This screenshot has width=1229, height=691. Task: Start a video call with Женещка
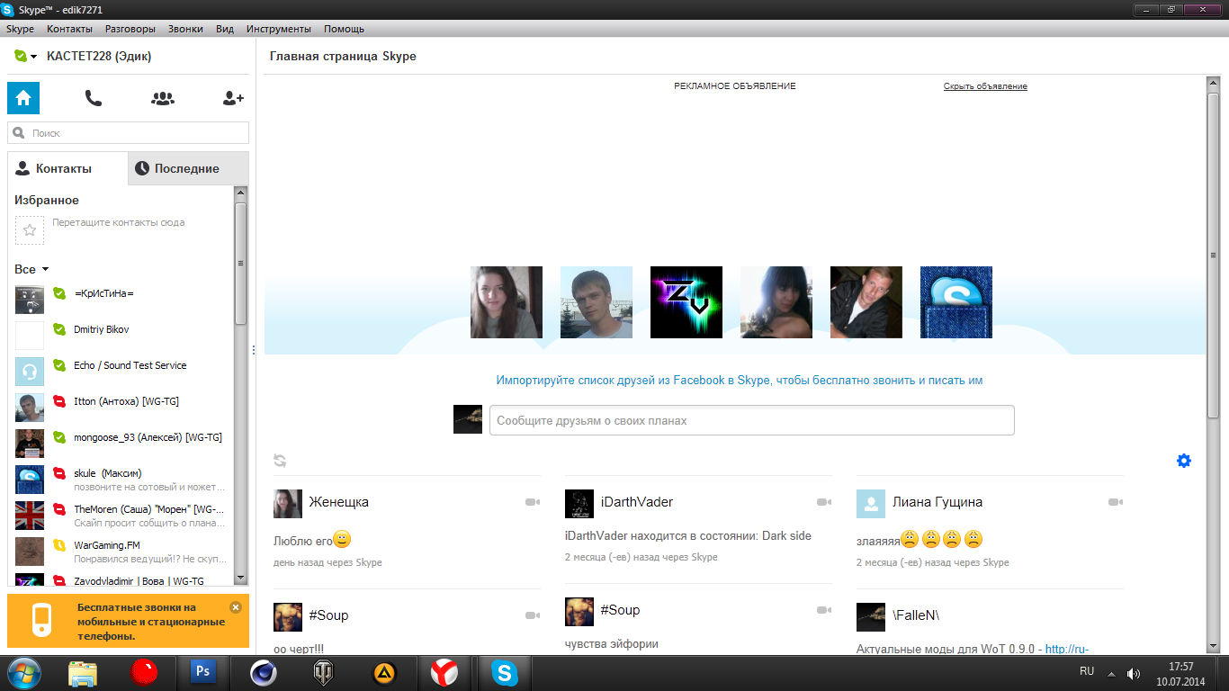532,502
